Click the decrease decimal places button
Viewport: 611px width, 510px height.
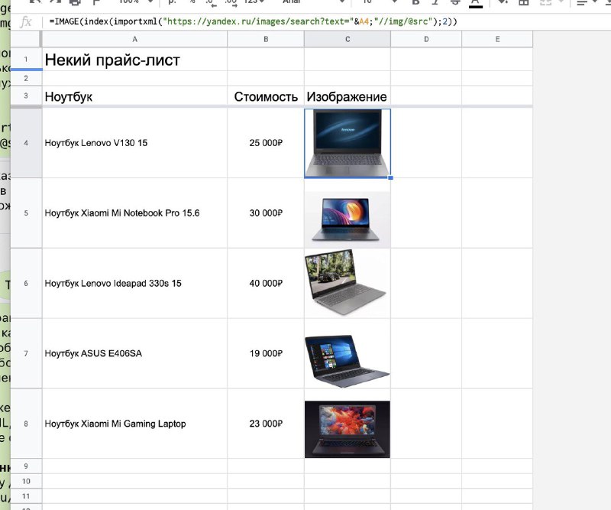click(210, 2)
